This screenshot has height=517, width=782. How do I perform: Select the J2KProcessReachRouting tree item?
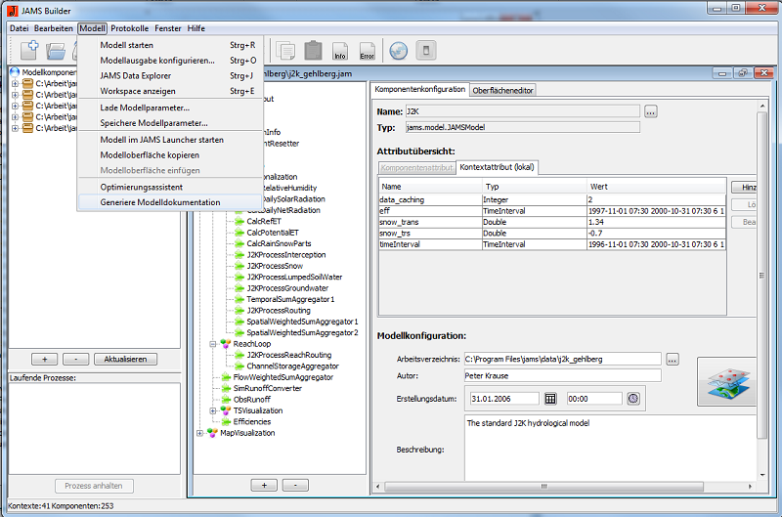(288, 355)
